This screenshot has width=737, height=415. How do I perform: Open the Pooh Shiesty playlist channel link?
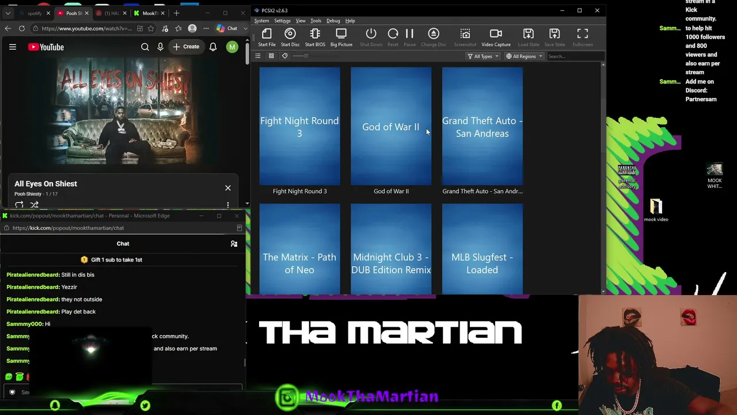pyautogui.click(x=28, y=194)
